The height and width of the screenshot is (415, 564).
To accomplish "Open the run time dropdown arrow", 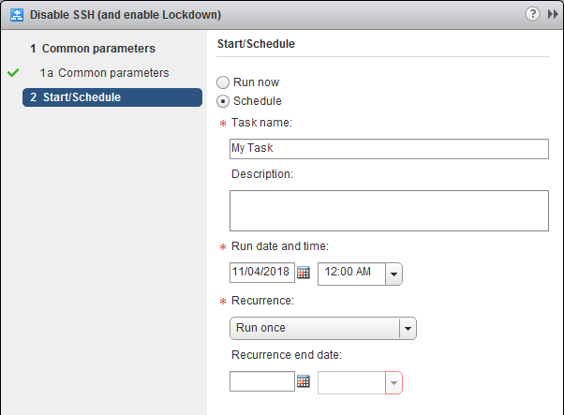I will [394, 274].
